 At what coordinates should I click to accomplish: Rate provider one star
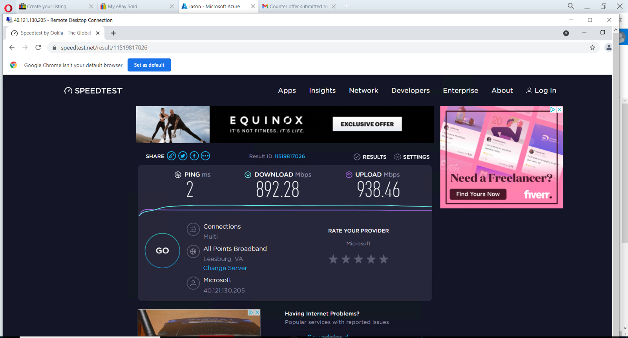pyautogui.click(x=333, y=259)
